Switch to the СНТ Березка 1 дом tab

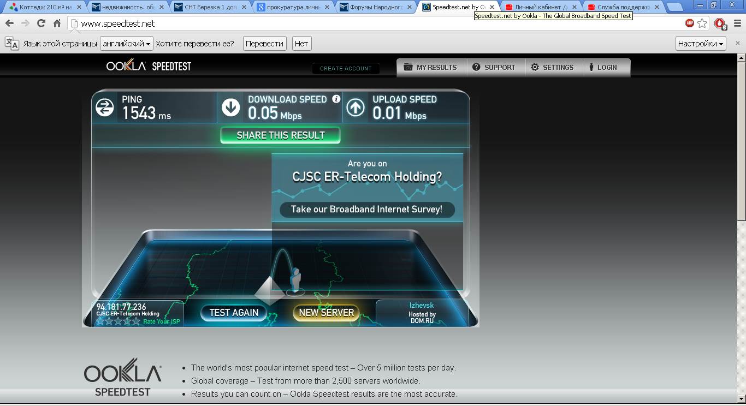pyautogui.click(x=211, y=7)
